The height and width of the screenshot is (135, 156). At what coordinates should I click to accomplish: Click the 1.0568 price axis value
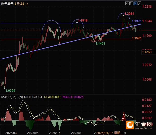(x=147, y=80)
